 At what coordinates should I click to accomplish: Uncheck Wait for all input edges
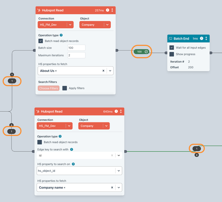pos(172,48)
